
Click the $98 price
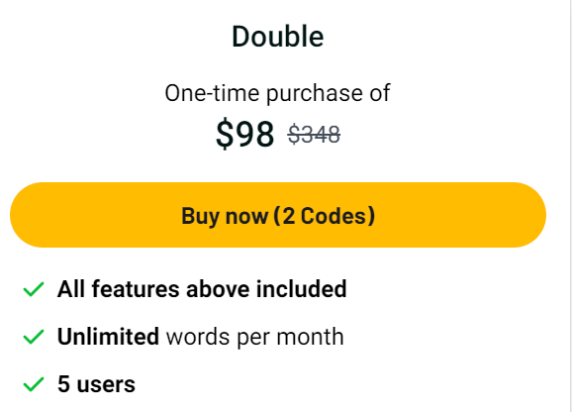(244, 134)
